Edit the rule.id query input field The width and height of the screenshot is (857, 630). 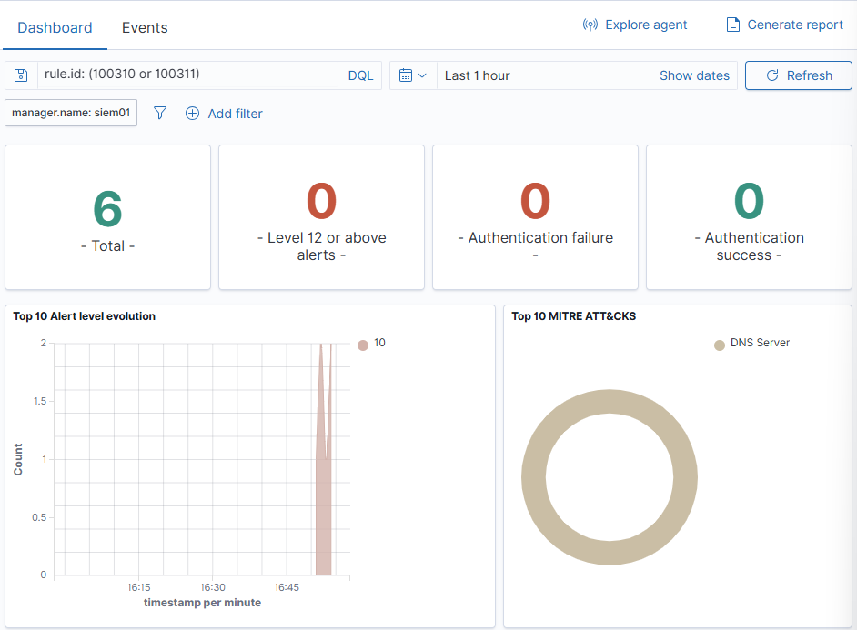tap(187, 75)
